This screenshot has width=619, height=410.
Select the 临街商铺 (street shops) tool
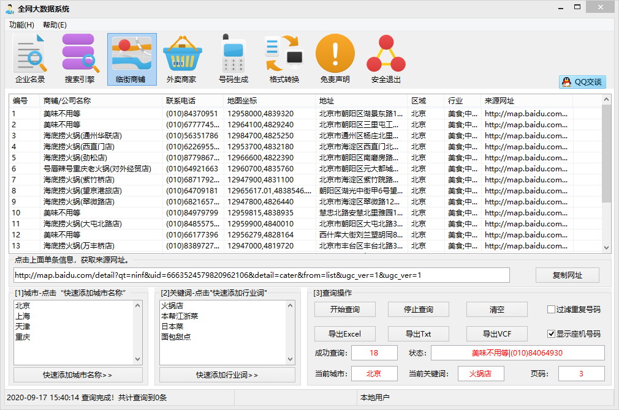point(131,59)
